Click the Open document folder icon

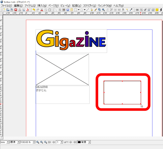coord(8,10)
